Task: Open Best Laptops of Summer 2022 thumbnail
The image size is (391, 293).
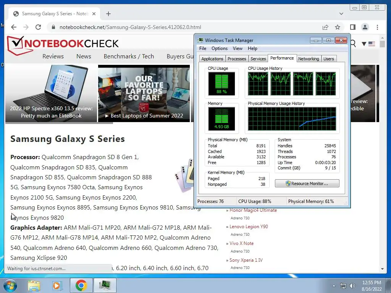Action: [144, 93]
